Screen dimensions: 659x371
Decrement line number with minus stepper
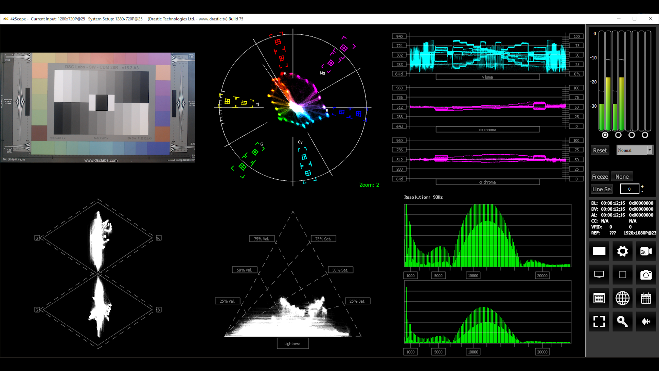click(642, 191)
